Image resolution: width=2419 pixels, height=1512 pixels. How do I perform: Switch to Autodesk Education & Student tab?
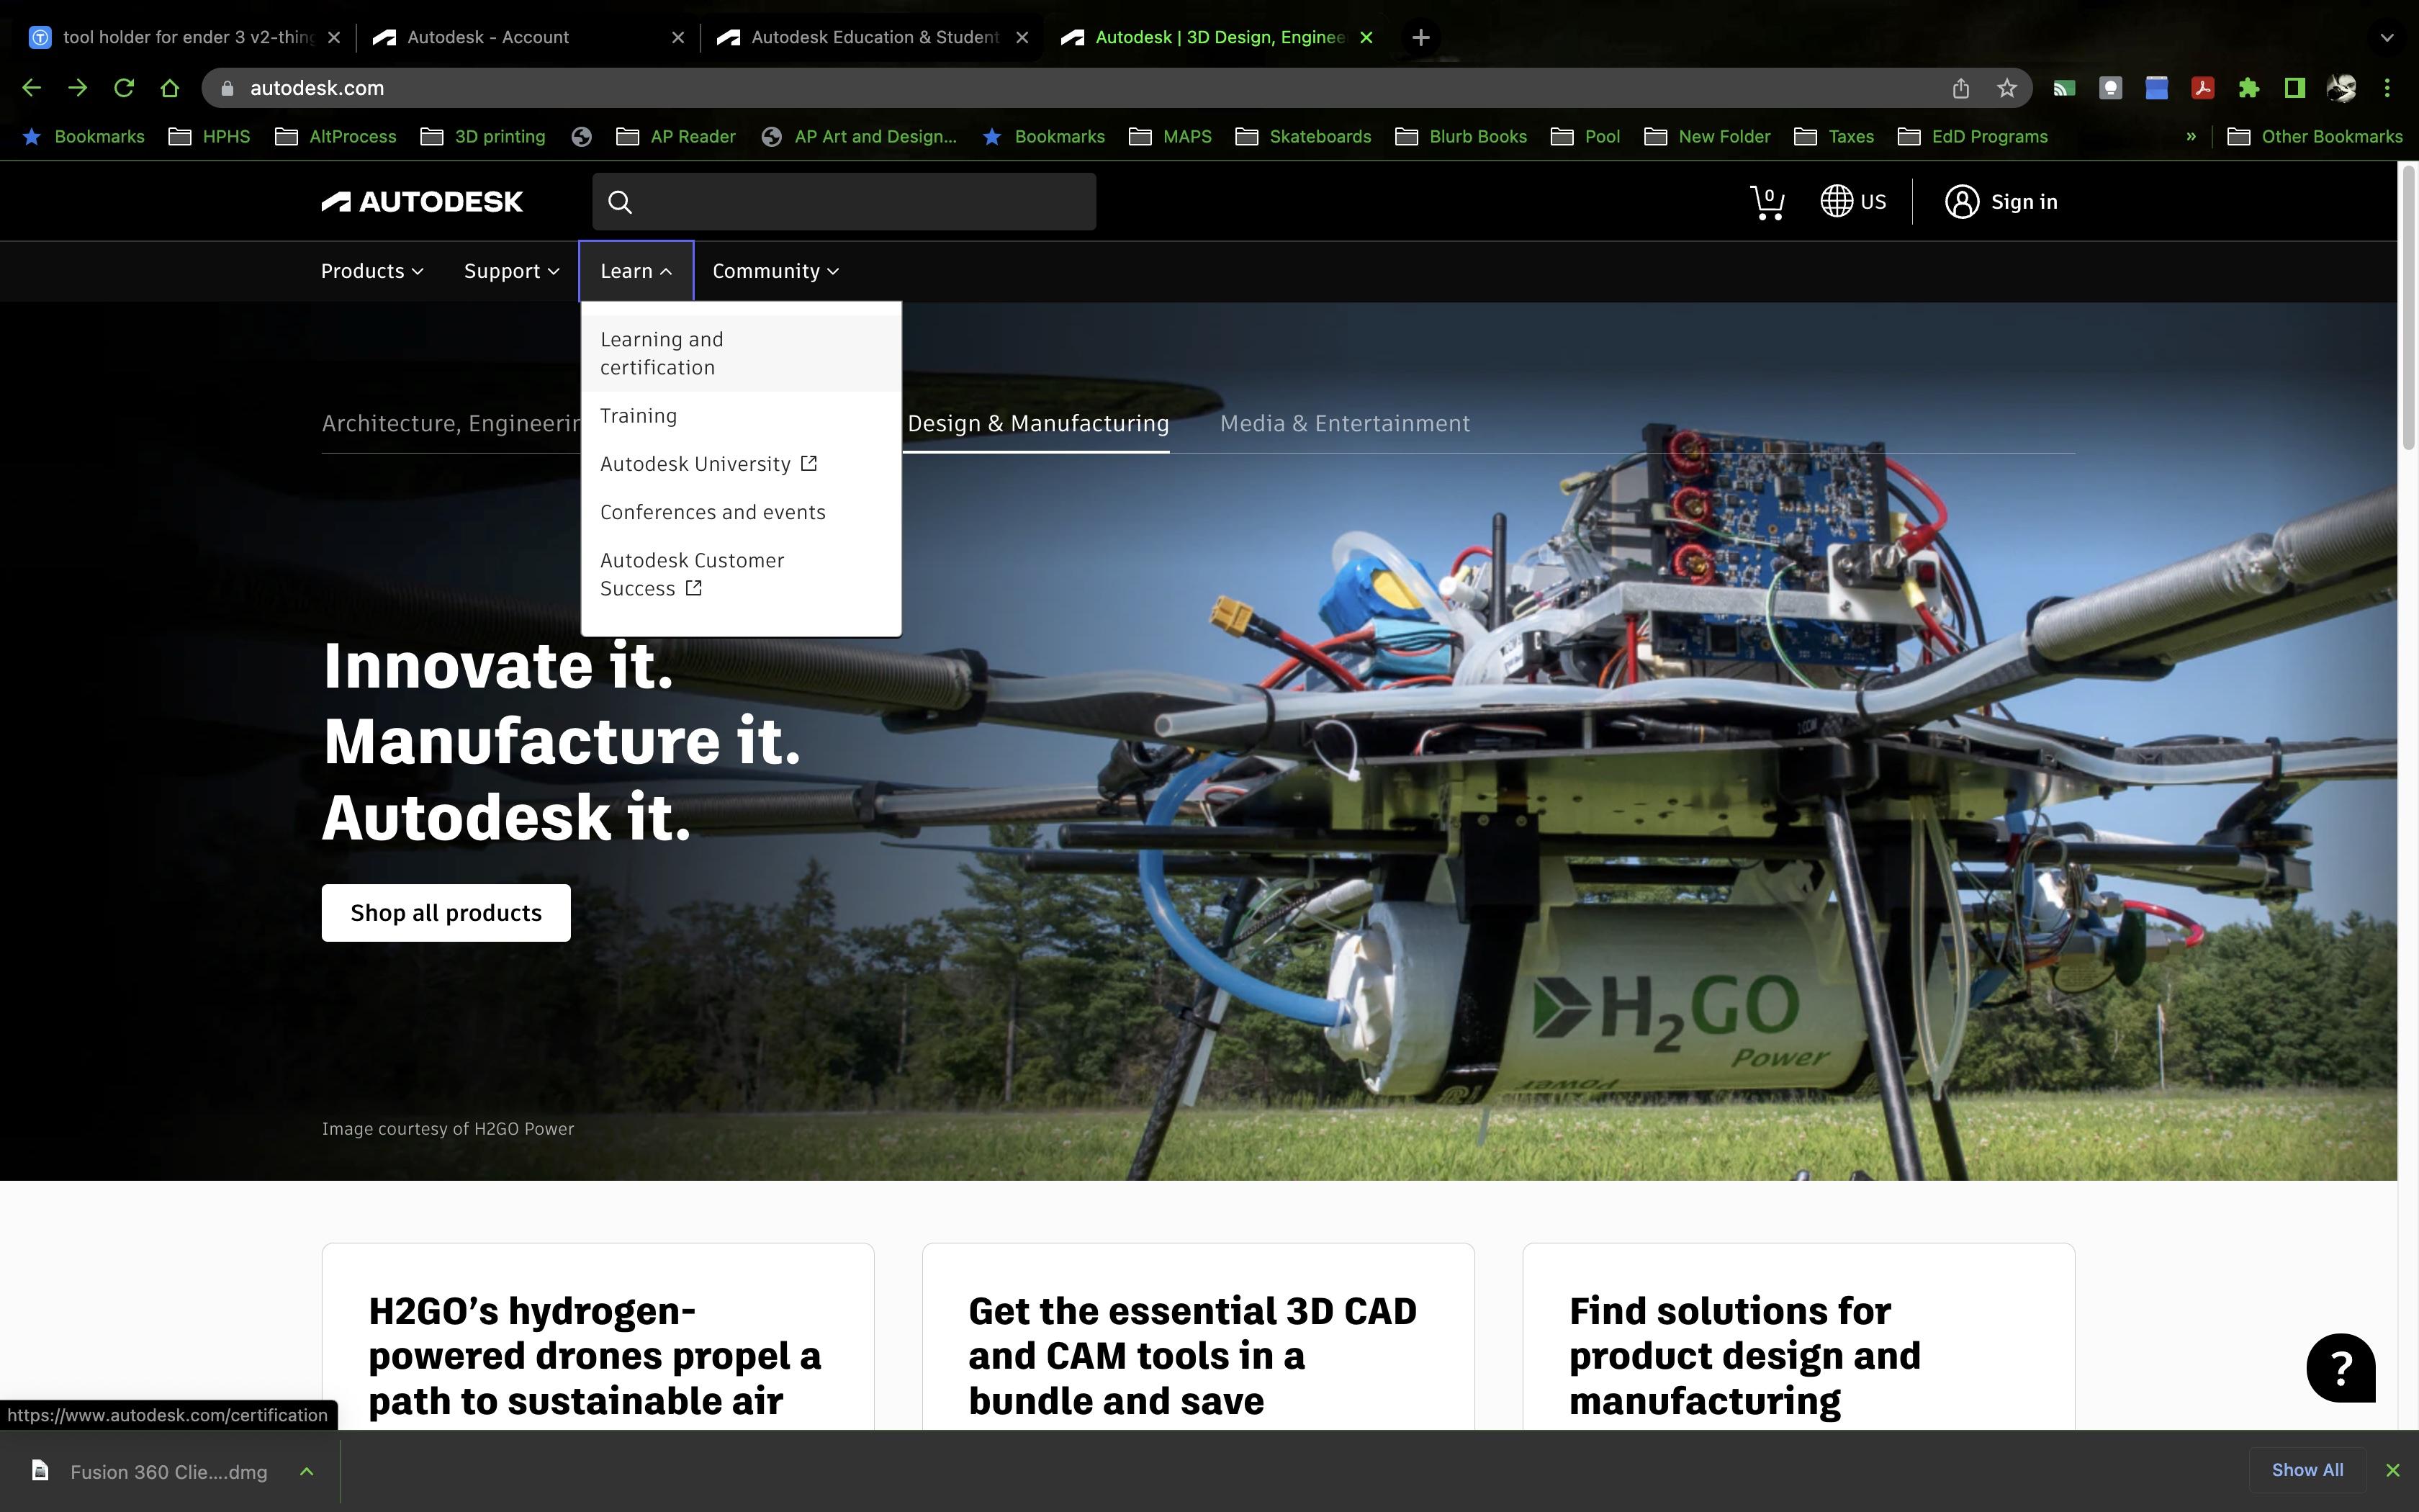[x=872, y=37]
